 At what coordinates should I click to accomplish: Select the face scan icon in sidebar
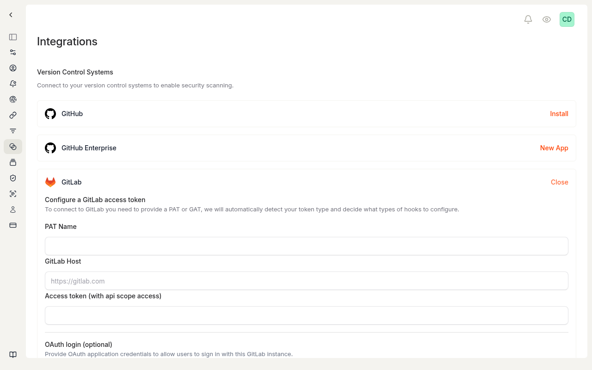tap(13, 194)
